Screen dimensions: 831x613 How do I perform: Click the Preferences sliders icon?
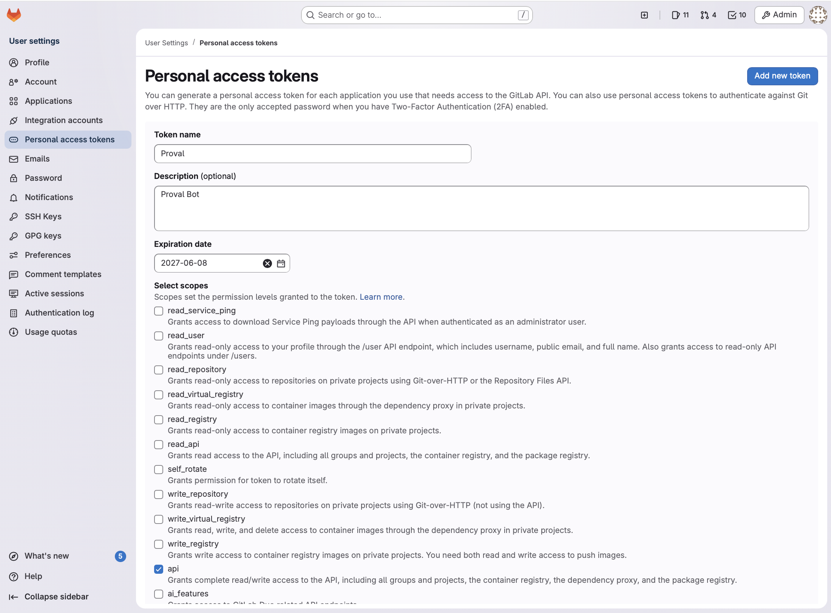pyautogui.click(x=14, y=255)
